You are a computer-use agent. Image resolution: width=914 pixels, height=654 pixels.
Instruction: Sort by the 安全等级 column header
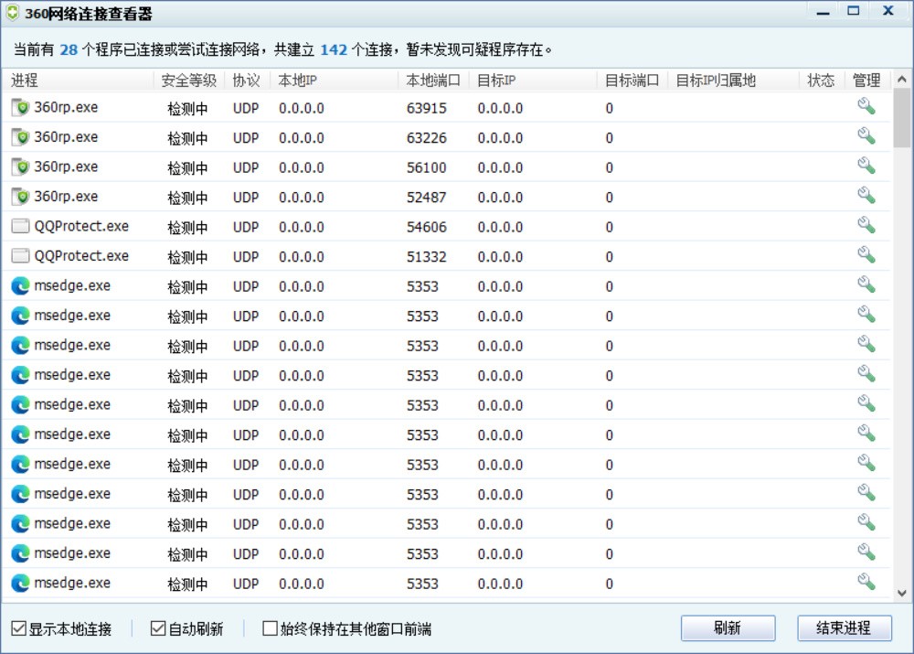(x=189, y=80)
